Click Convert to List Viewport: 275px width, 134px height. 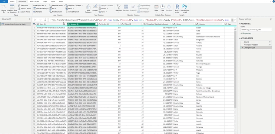click(72, 12)
